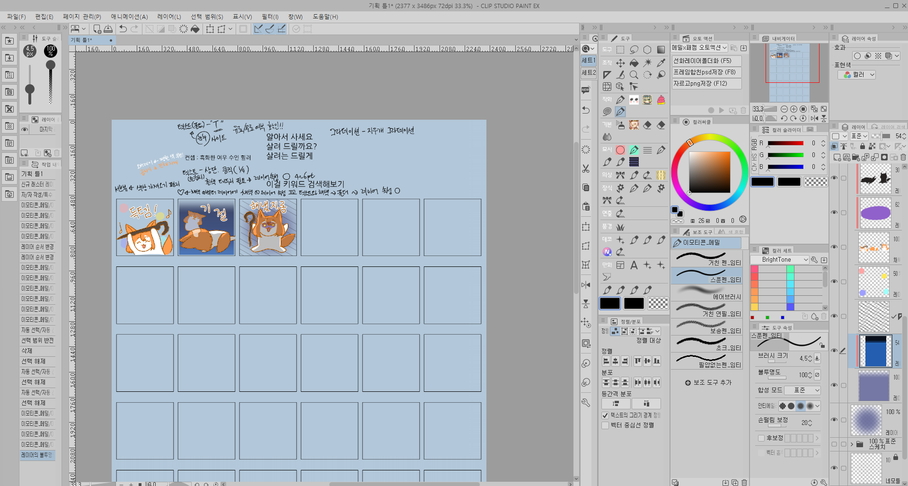
Task: Open 안티에일리어싱 options dropdown arrow
Action: tap(818, 406)
